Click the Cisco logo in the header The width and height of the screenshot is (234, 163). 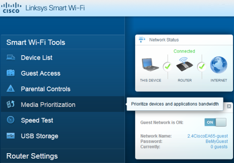coord(11,8)
